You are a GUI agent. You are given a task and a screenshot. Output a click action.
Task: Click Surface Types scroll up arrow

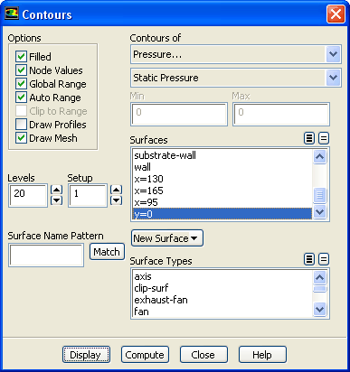[x=319, y=277]
